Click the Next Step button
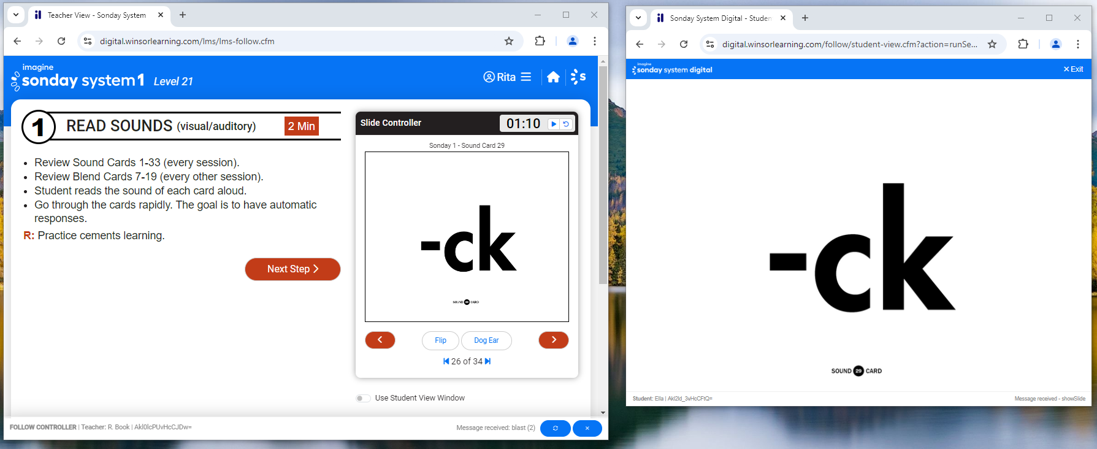Viewport: 1097px width, 449px height. pyautogui.click(x=292, y=269)
